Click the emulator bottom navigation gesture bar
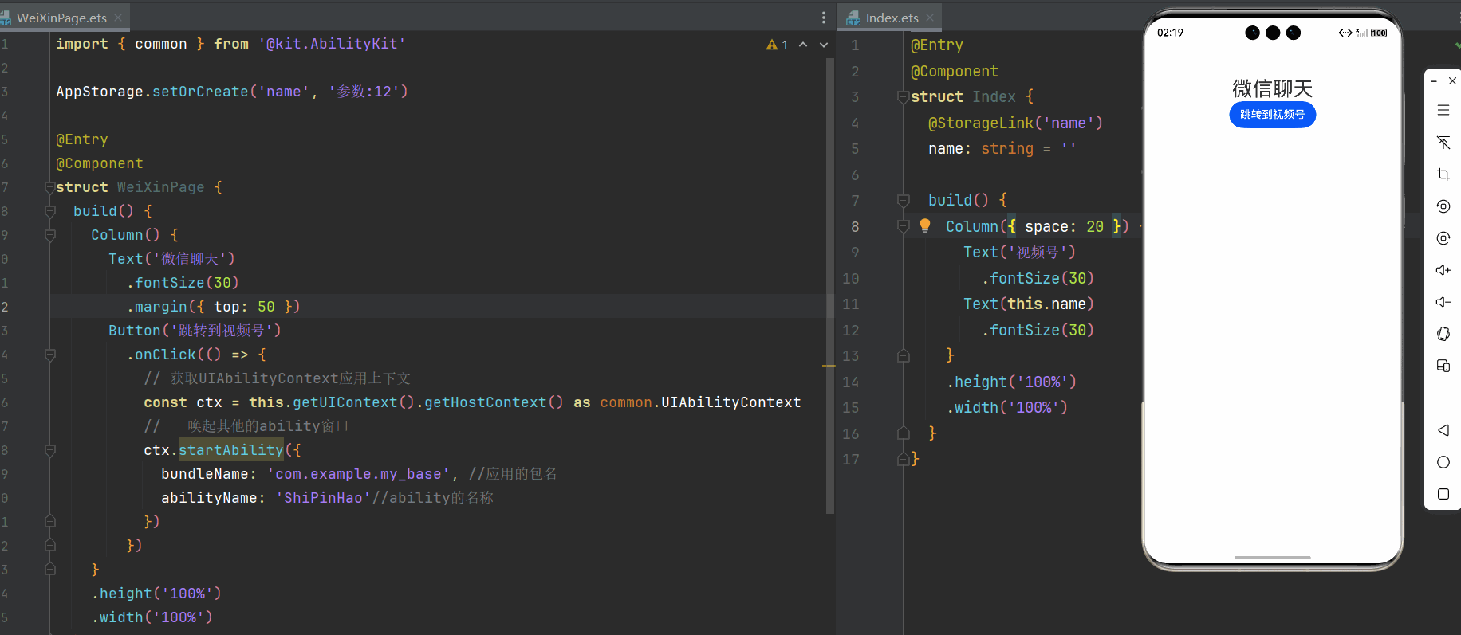1461x635 pixels. (x=1272, y=558)
